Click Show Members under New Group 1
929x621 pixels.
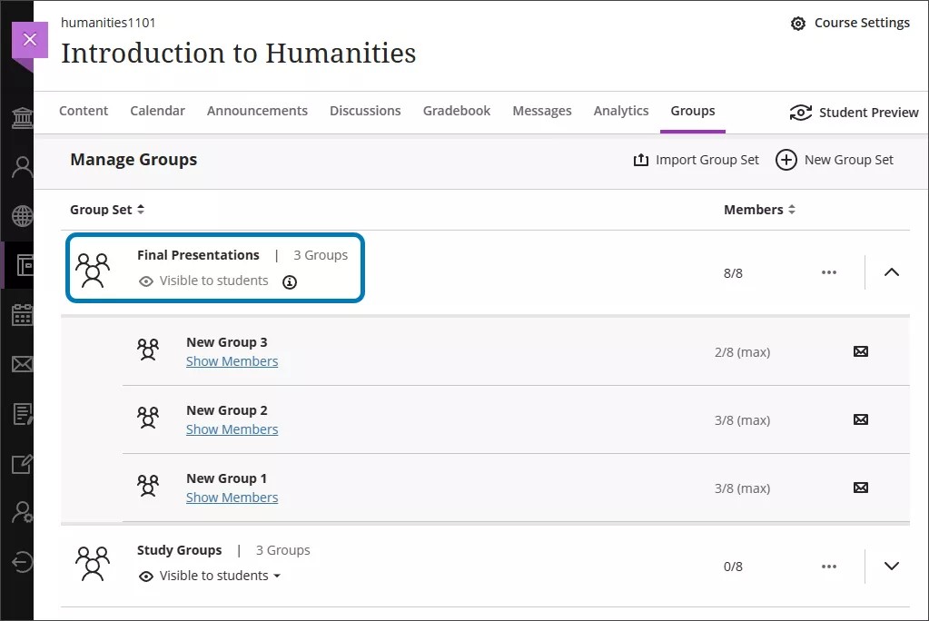click(232, 497)
